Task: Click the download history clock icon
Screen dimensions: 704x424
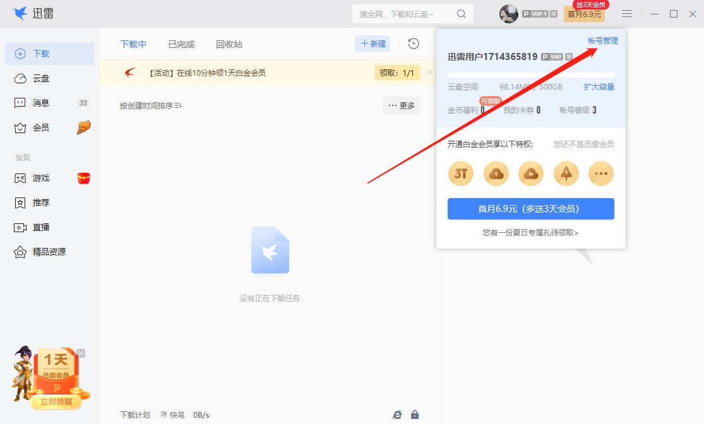Action: (x=412, y=44)
